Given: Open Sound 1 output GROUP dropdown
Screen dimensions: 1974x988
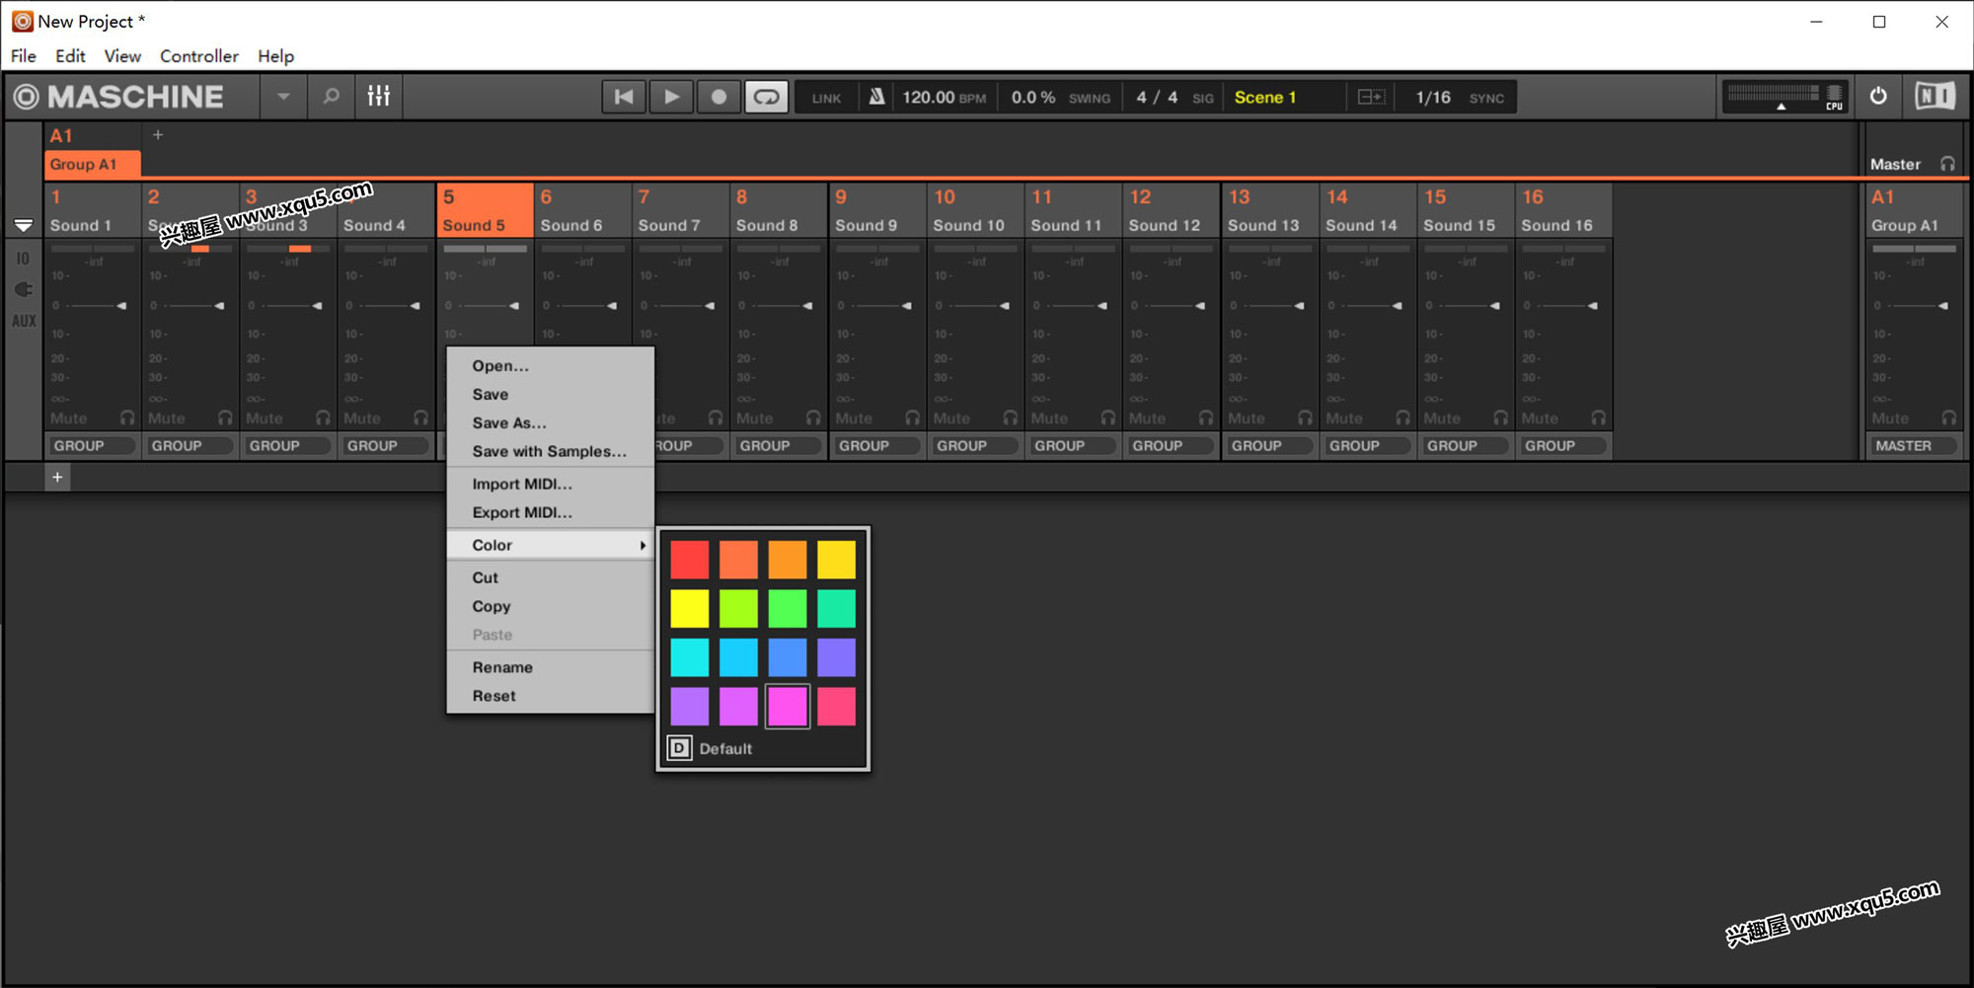Looking at the screenshot, I should tap(92, 446).
